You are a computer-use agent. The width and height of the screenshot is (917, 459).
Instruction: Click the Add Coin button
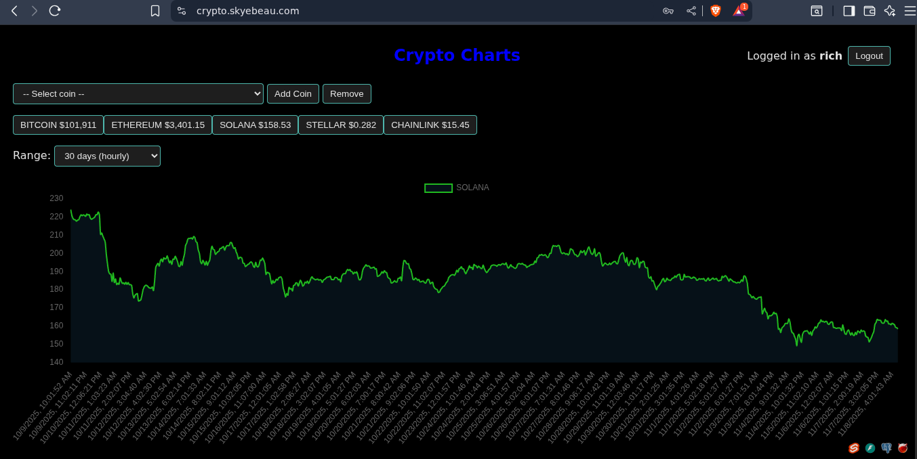point(293,93)
